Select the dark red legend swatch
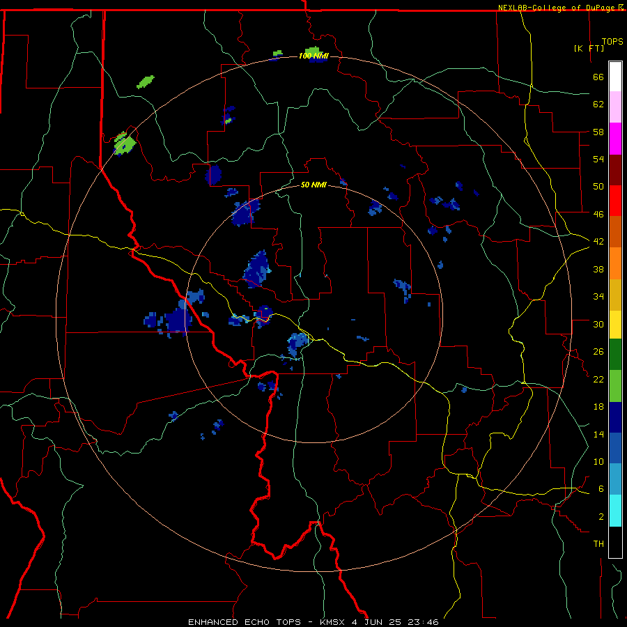Screen dimensions: 627x627 coord(615,170)
